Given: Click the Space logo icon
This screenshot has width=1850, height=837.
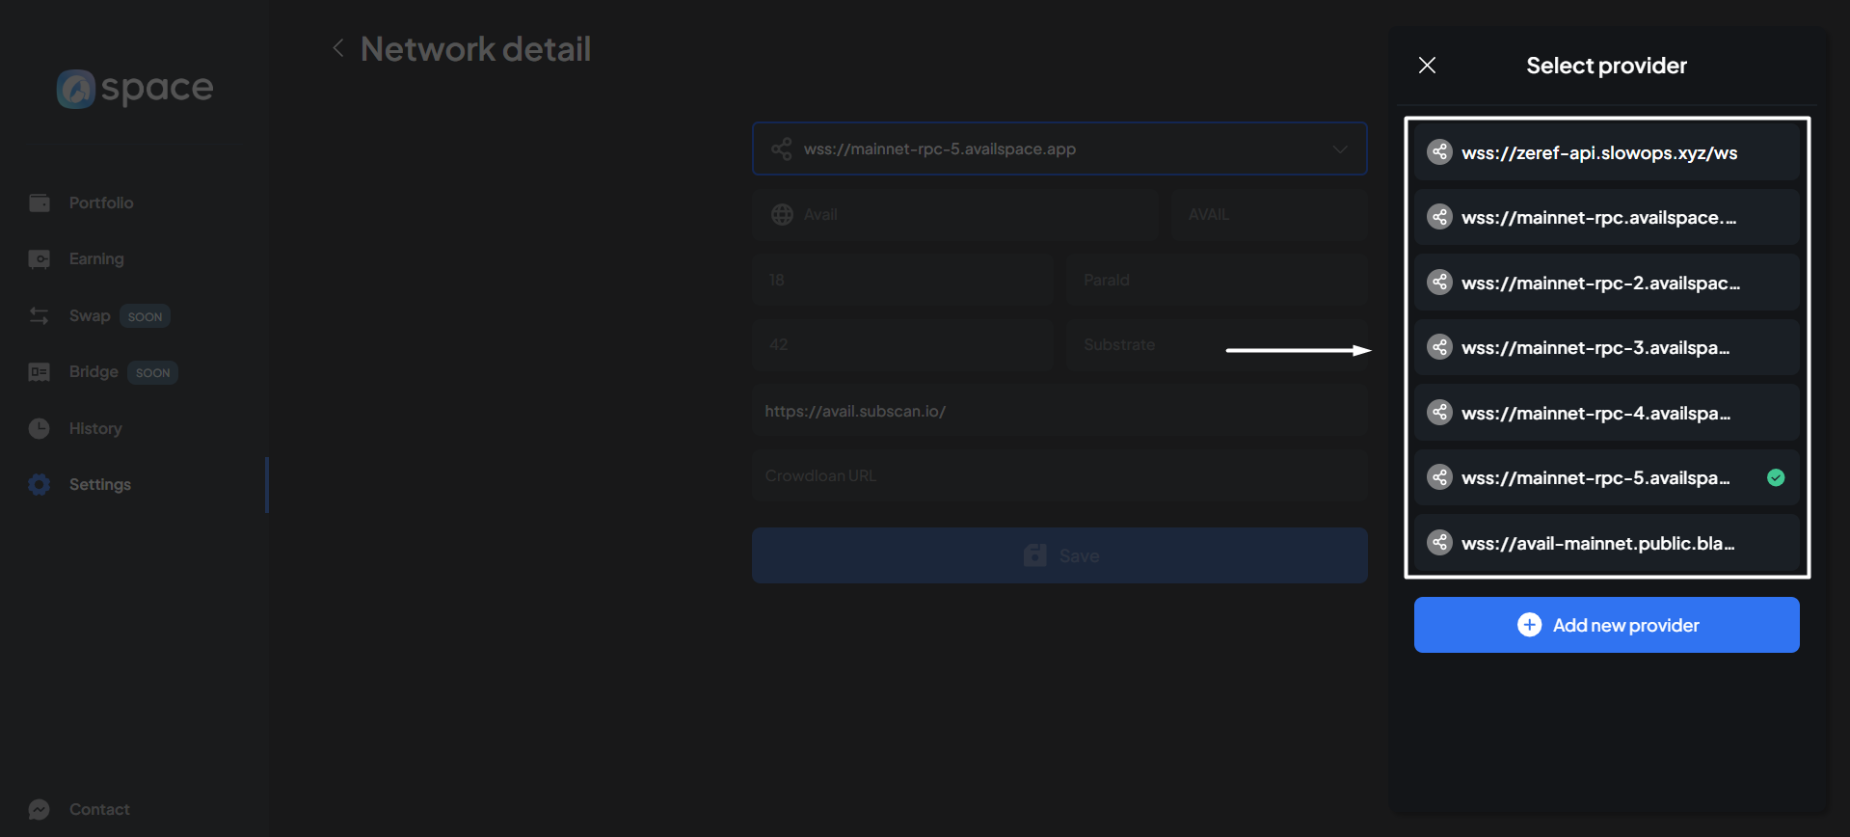Looking at the screenshot, I should click(76, 89).
